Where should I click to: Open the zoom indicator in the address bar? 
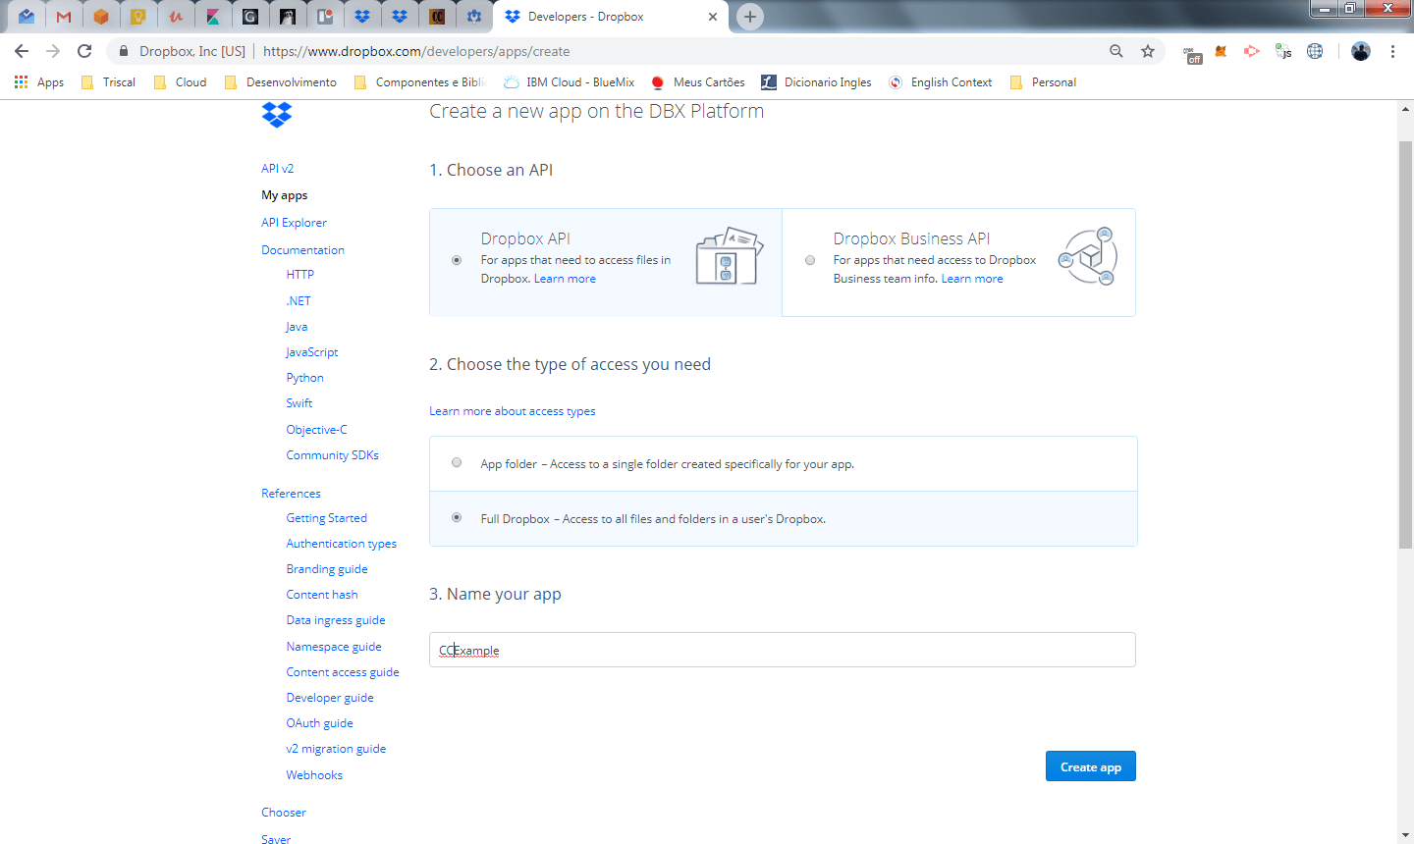click(x=1116, y=51)
